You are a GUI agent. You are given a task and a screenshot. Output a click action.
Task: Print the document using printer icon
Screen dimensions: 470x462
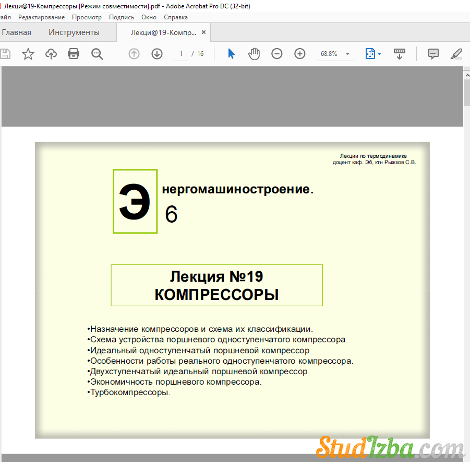coord(74,54)
